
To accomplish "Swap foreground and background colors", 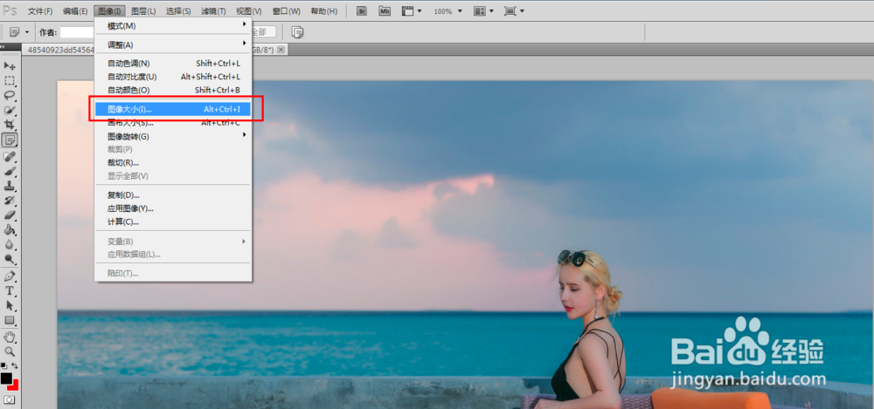I will coord(15,365).
